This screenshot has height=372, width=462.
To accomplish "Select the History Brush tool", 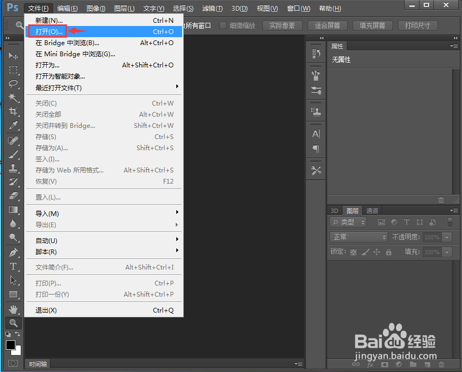I will (13, 182).
